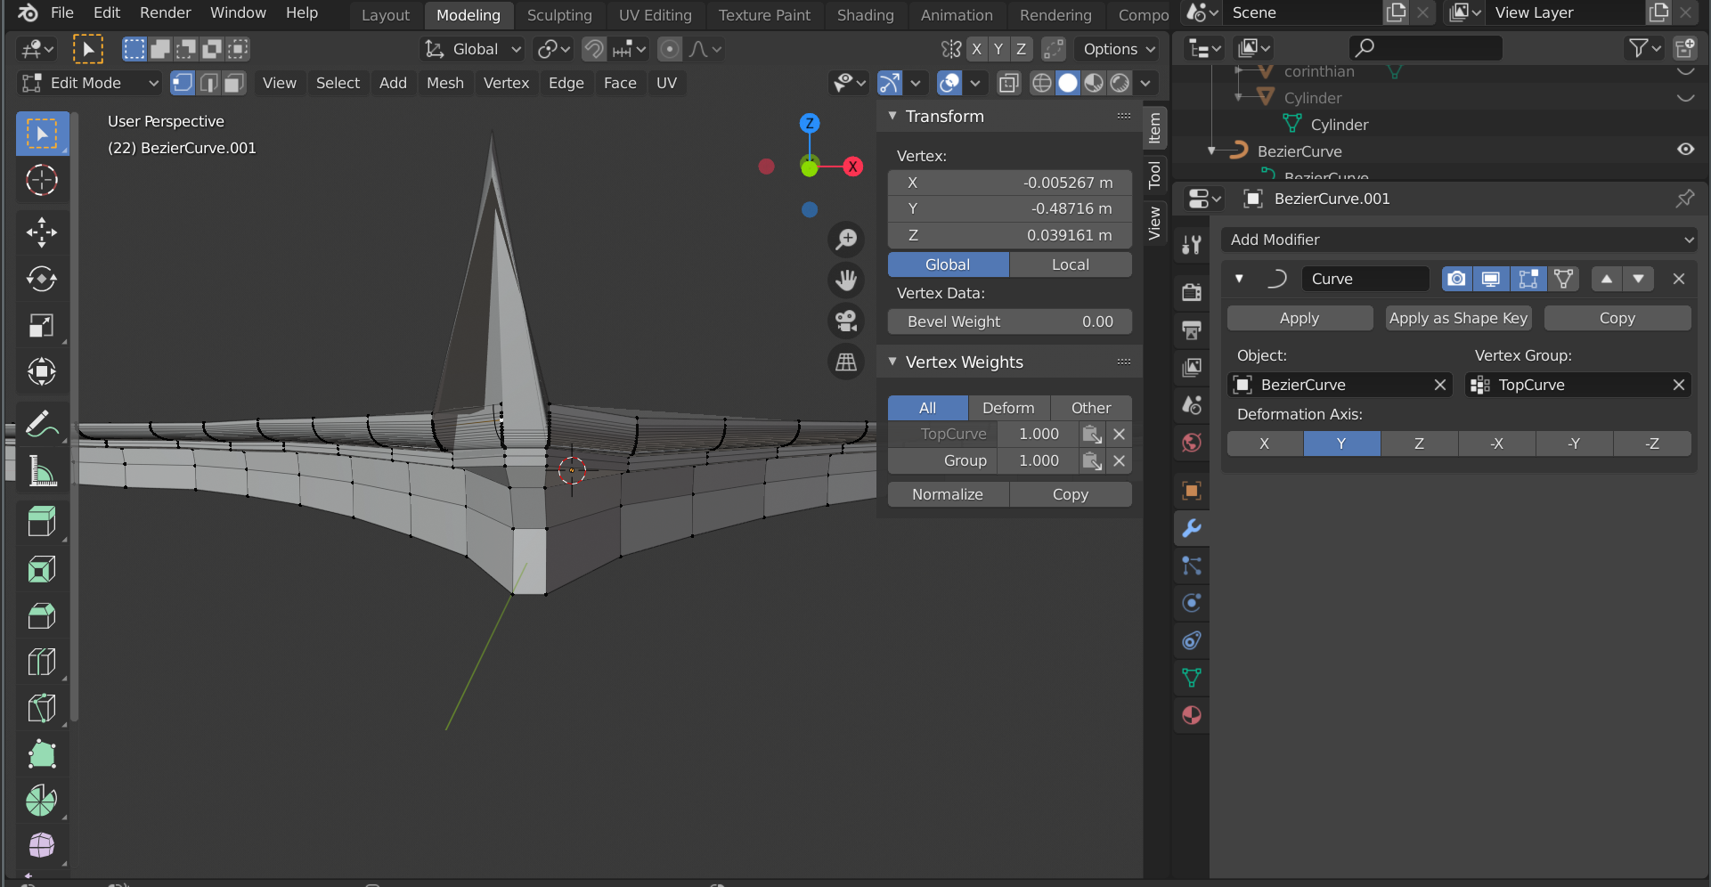Open the World properties tab icon
Viewport: 1711px width, 887px height.
click(1192, 443)
